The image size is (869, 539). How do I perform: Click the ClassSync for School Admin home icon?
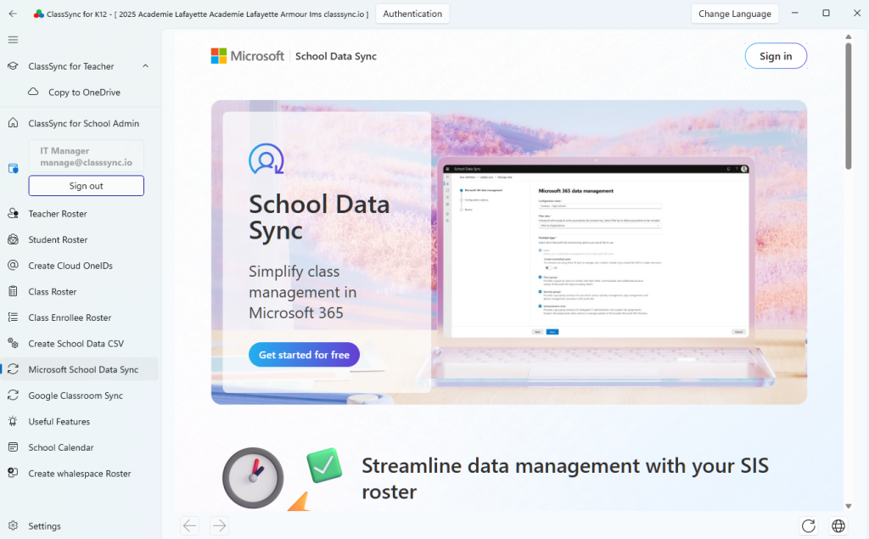pyautogui.click(x=13, y=123)
